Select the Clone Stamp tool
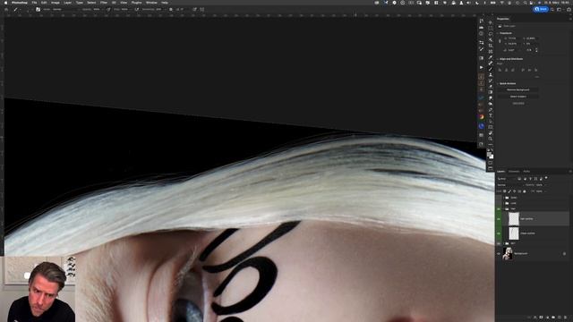 (x=491, y=74)
